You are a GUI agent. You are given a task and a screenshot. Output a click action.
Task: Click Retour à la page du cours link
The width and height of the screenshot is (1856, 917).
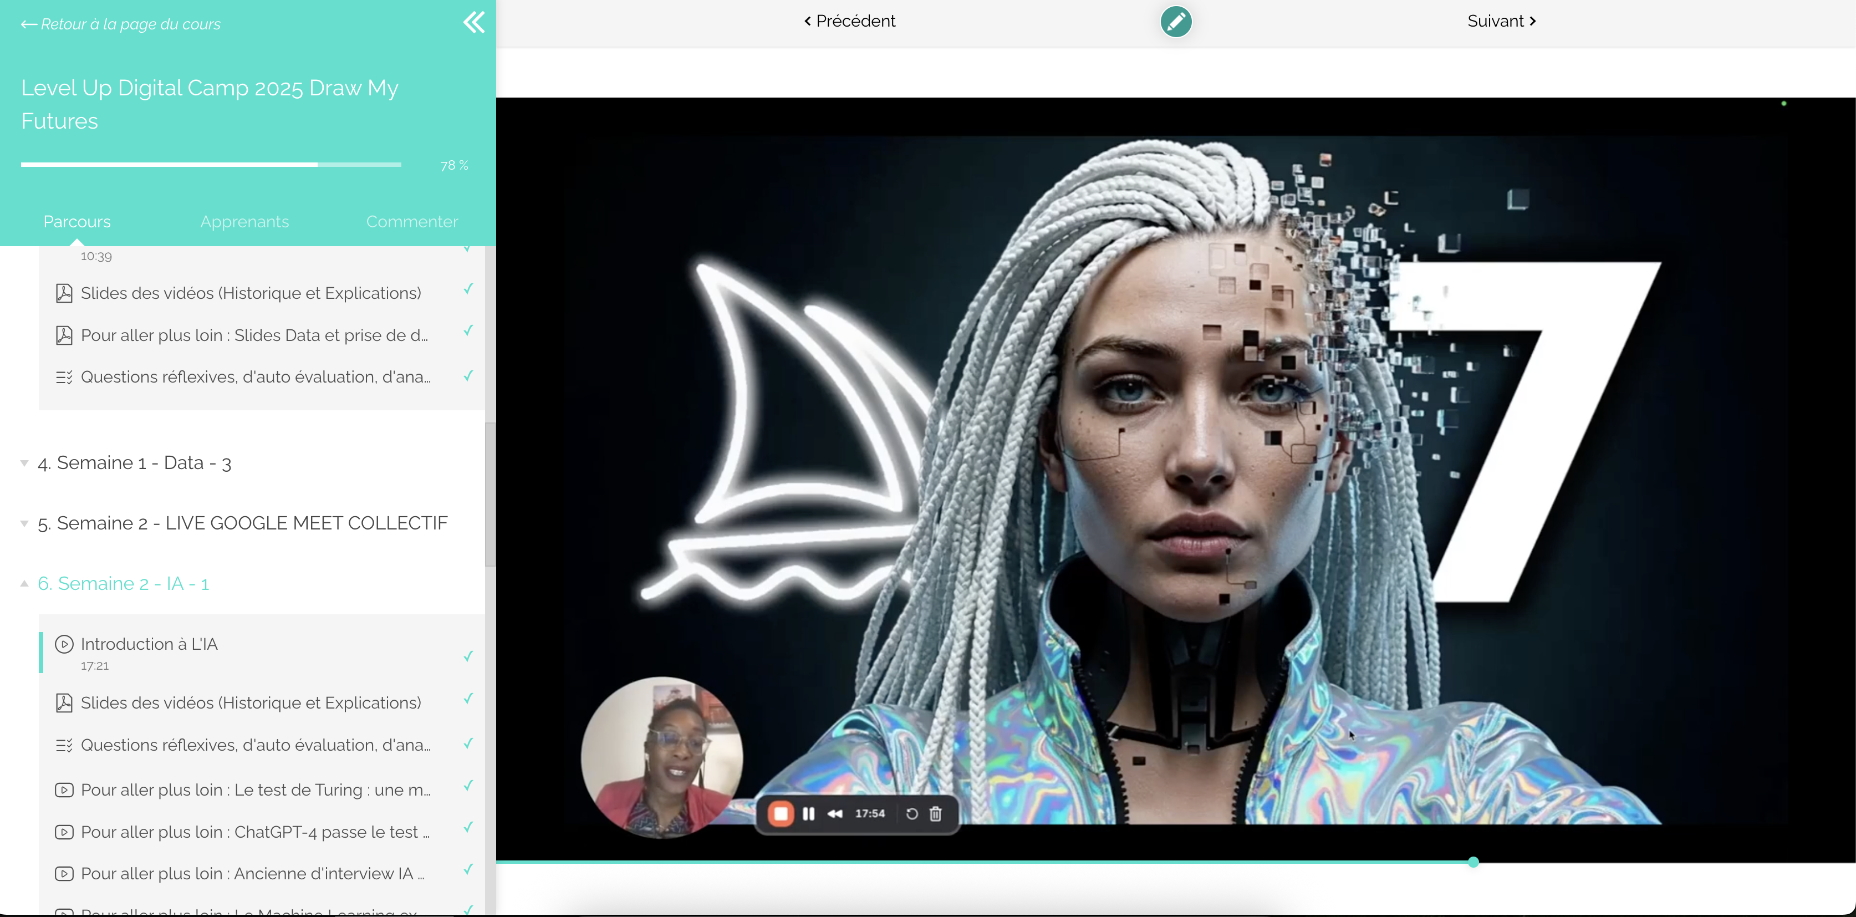tap(121, 24)
